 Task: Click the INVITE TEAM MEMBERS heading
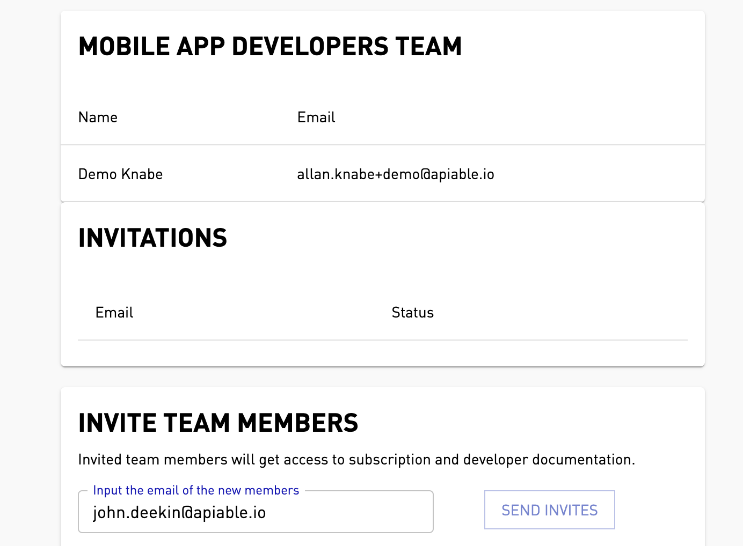(218, 423)
